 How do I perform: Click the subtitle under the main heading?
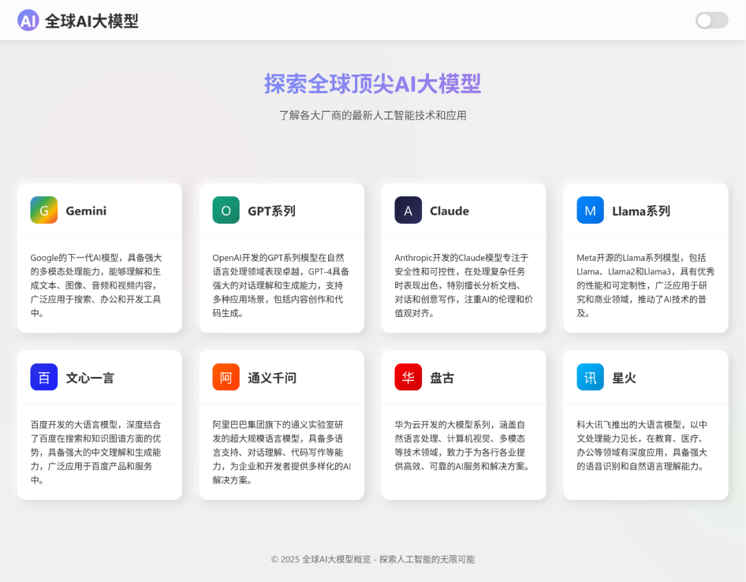coord(372,115)
